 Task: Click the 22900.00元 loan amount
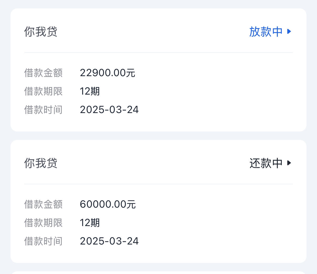tap(108, 73)
